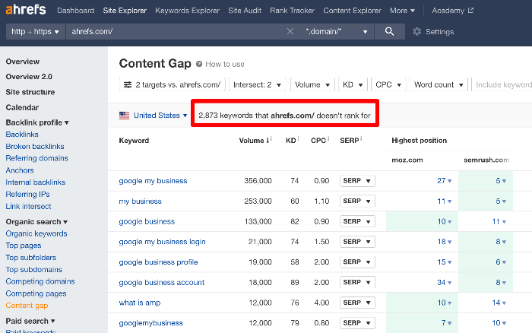Click the Include keyword input field

(503, 85)
